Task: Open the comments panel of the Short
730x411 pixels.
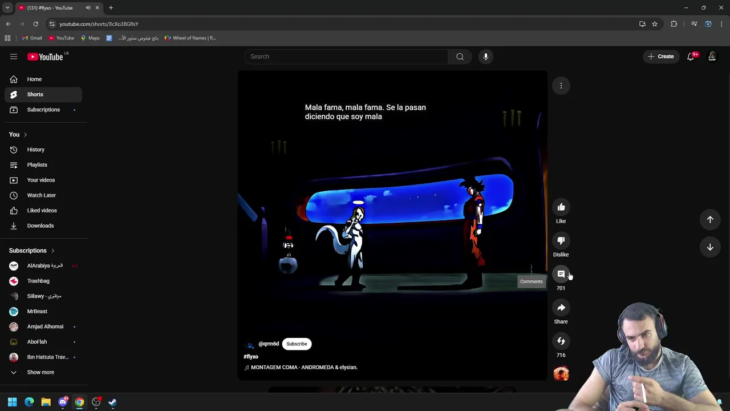Action: coord(561,274)
